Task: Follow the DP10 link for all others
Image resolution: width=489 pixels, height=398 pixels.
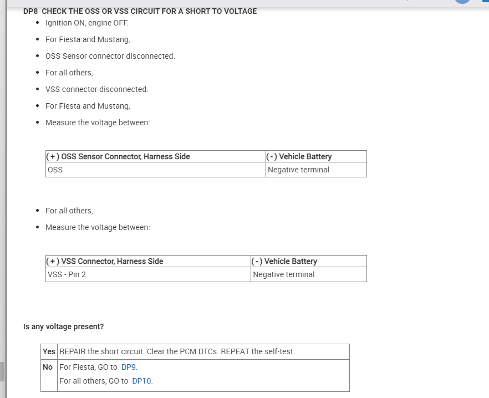Action: pyautogui.click(x=141, y=381)
